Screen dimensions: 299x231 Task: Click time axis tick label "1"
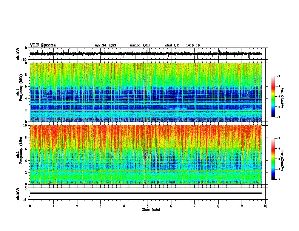54,206
